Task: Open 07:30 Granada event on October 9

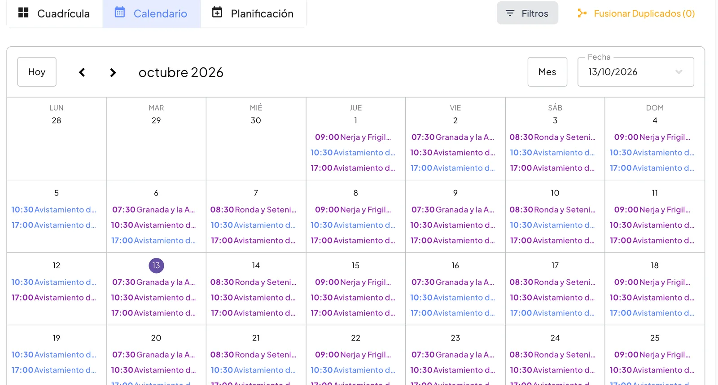Action: 453,209
